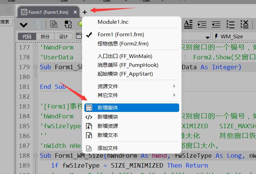This screenshot has height=174, width=256.
Task: Click the text format alignment icon
Action: [188, 24]
